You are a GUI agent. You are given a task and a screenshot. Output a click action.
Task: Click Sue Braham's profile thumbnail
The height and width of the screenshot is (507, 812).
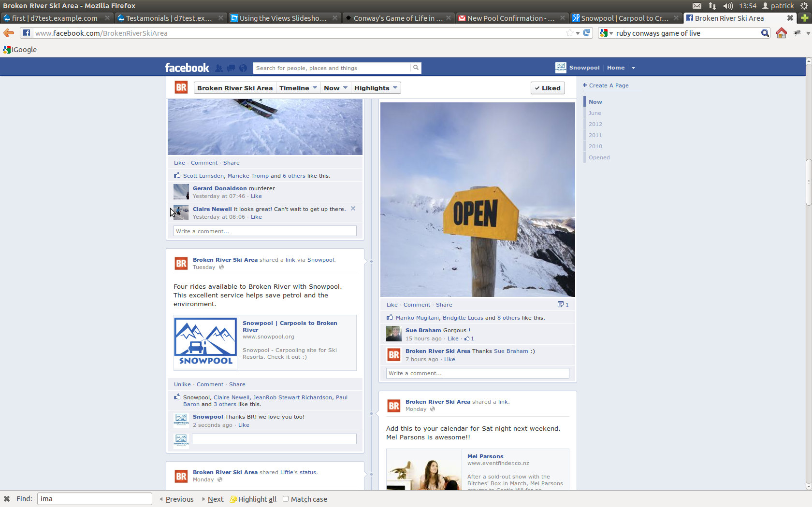tap(394, 334)
